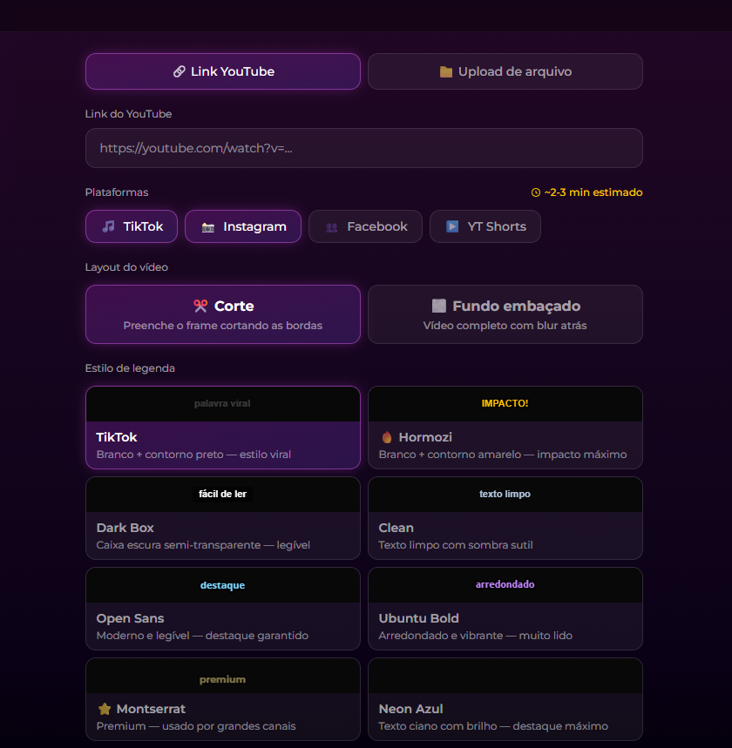Image resolution: width=732 pixels, height=748 pixels.
Task: Click the 'palavra viral' preview text
Action: coord(222,403)
